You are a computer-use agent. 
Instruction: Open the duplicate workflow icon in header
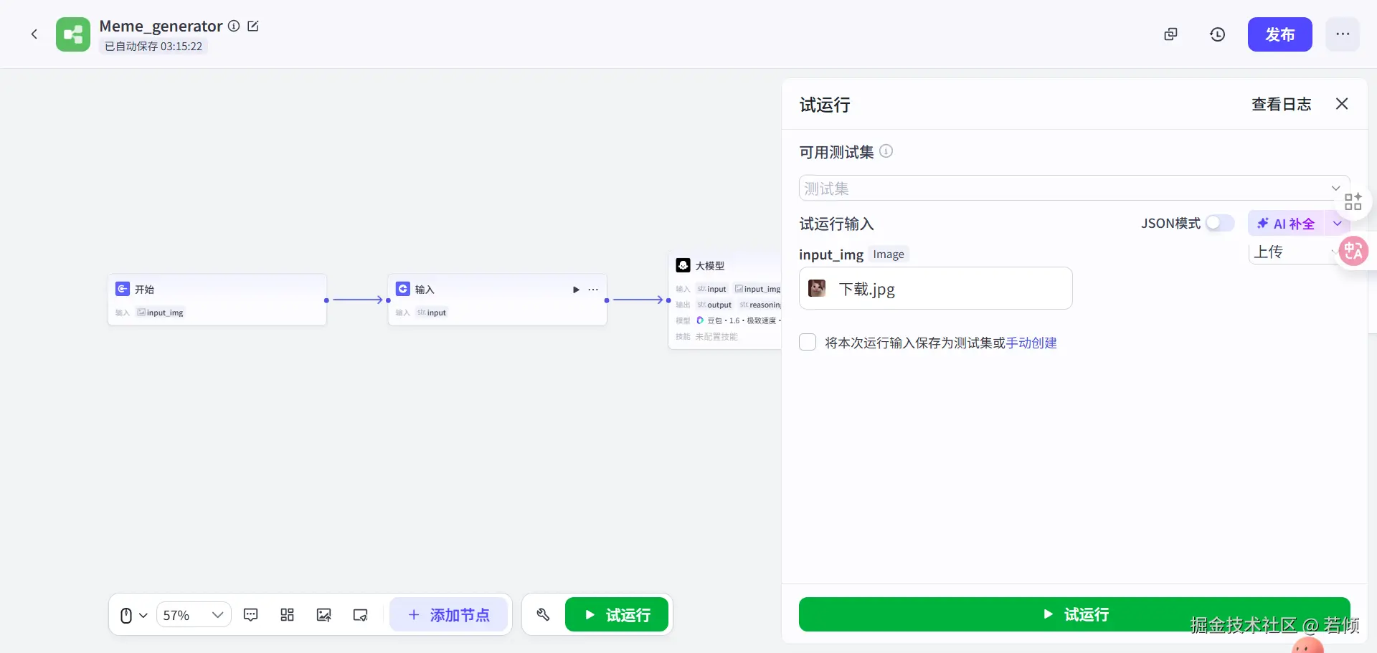(1170, 34)
